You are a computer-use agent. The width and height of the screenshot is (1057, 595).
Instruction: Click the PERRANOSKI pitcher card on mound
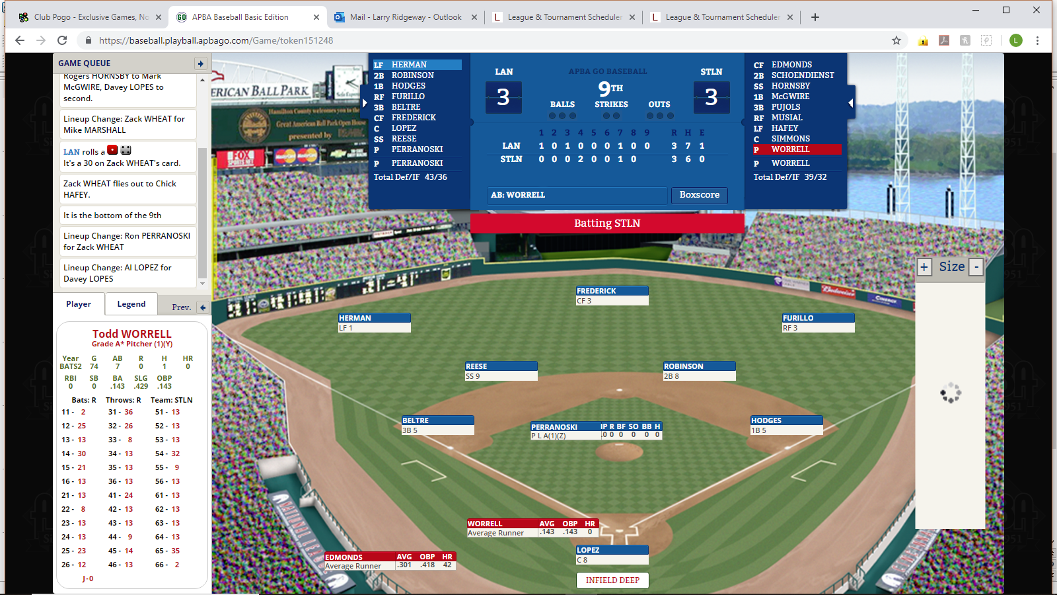(596, 431)
